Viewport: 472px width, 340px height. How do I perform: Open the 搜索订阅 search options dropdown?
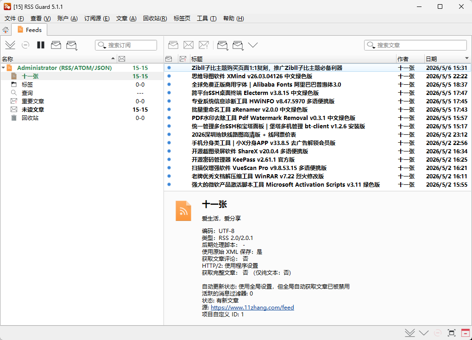click(102, 45)
